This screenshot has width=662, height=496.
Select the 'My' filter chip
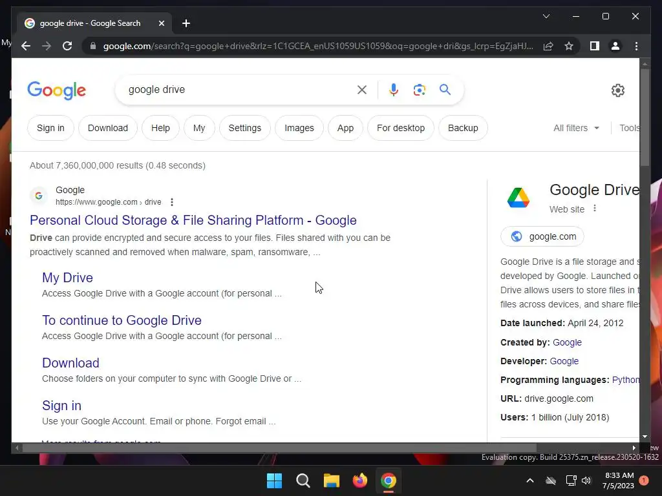(199, 128)
